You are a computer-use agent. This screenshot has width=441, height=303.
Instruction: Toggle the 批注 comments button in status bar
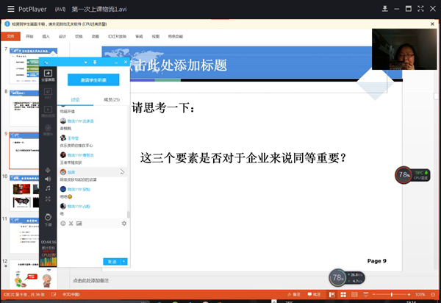314,295
